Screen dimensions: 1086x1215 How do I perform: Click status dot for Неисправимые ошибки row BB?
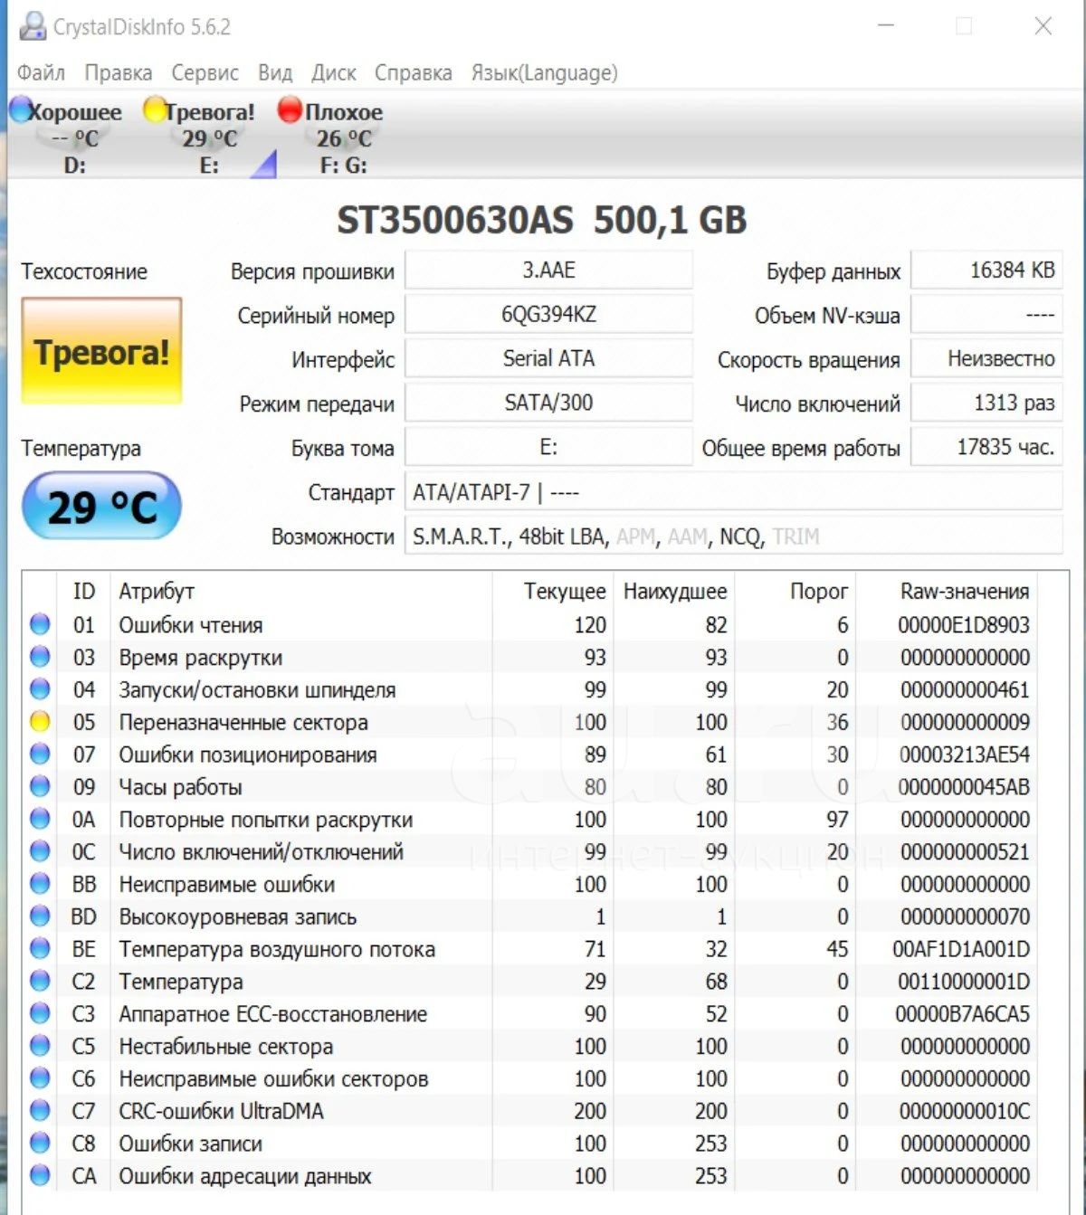pyautogui.click(x=40, y=884)
